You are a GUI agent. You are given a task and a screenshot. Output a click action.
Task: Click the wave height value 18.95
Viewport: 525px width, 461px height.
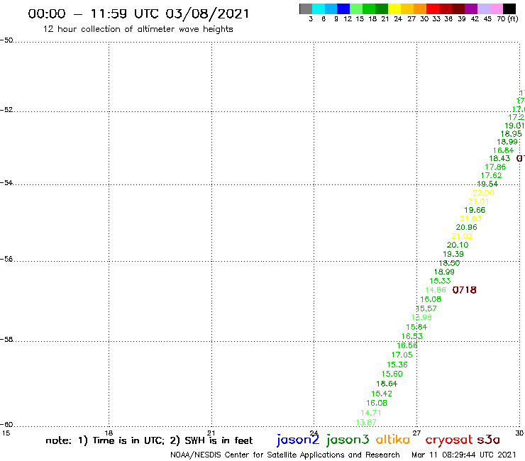click(511, 133)
